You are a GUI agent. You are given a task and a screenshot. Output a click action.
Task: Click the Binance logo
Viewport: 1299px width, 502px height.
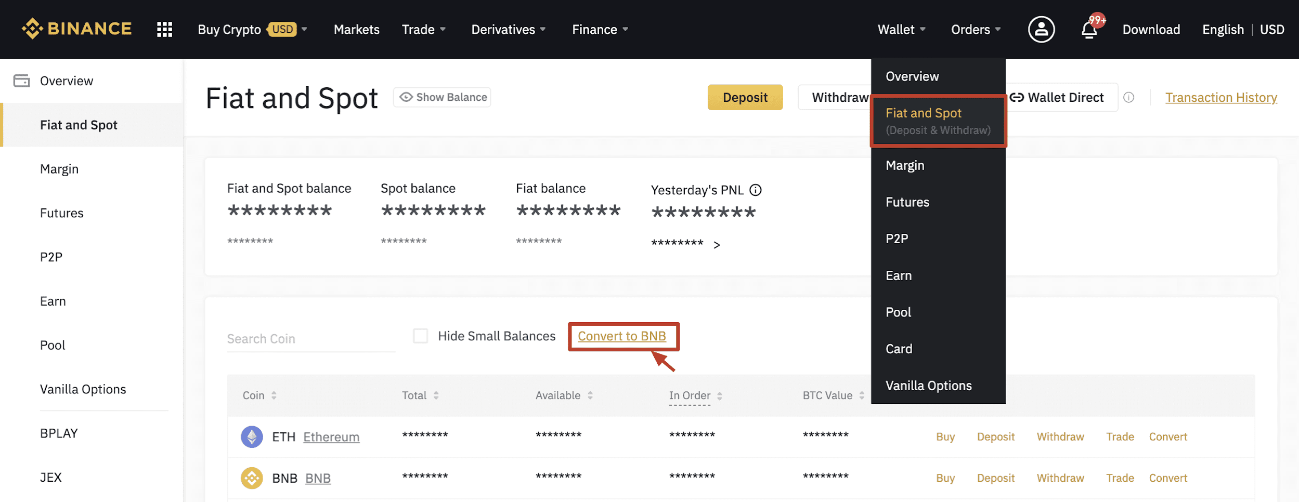pyautogui.click(x=77, y=29)
